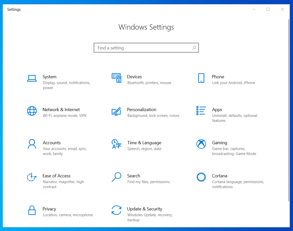Select the Gaming Xbox icon
This screenshot has width=293, height=231.
[201, 144]
